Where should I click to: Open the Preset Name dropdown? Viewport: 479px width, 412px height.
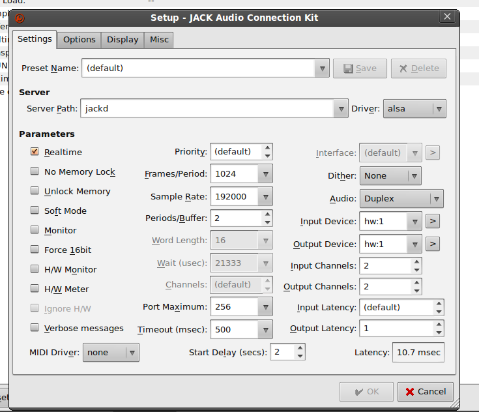tap(322, 68)
